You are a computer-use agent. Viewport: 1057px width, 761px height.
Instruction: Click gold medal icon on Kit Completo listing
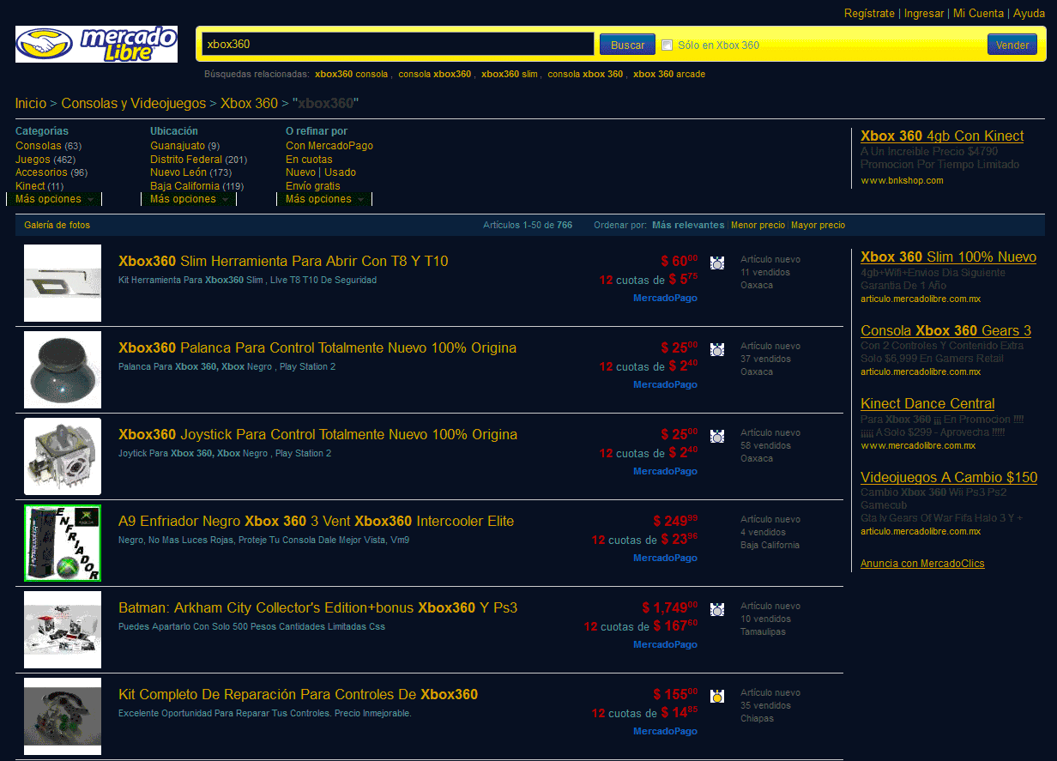point(717,696)
